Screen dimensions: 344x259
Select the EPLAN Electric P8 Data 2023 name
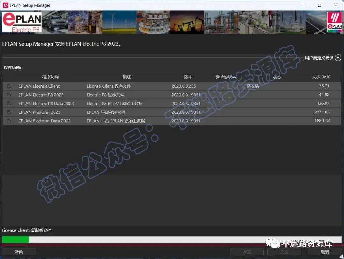tap(46, 104)
